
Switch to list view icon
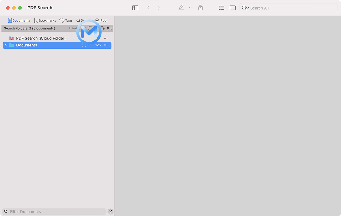click(222, 8)
